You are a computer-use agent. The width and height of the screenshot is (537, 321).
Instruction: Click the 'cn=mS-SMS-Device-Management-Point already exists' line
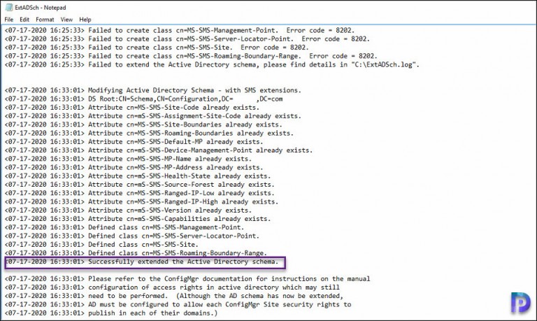(x=159, y=150)
